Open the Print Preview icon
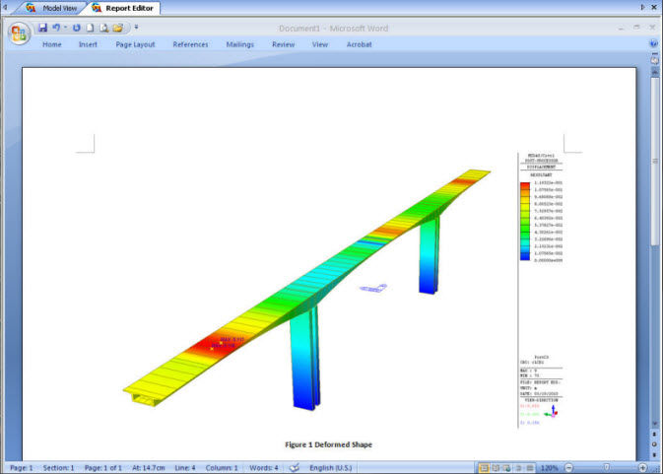Screen dimensions: 663x474 click(x=104, y=28)
